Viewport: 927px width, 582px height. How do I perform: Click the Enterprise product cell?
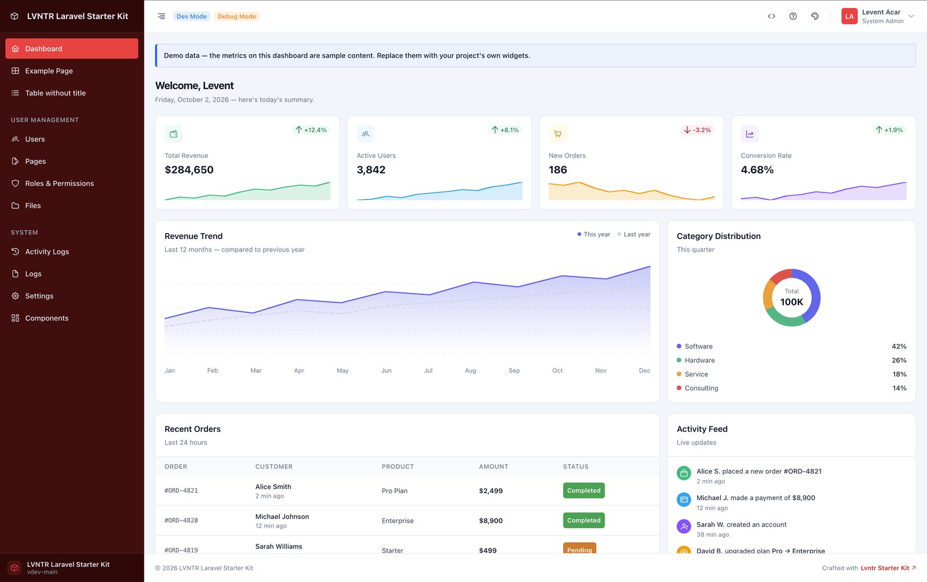[397, 521]
